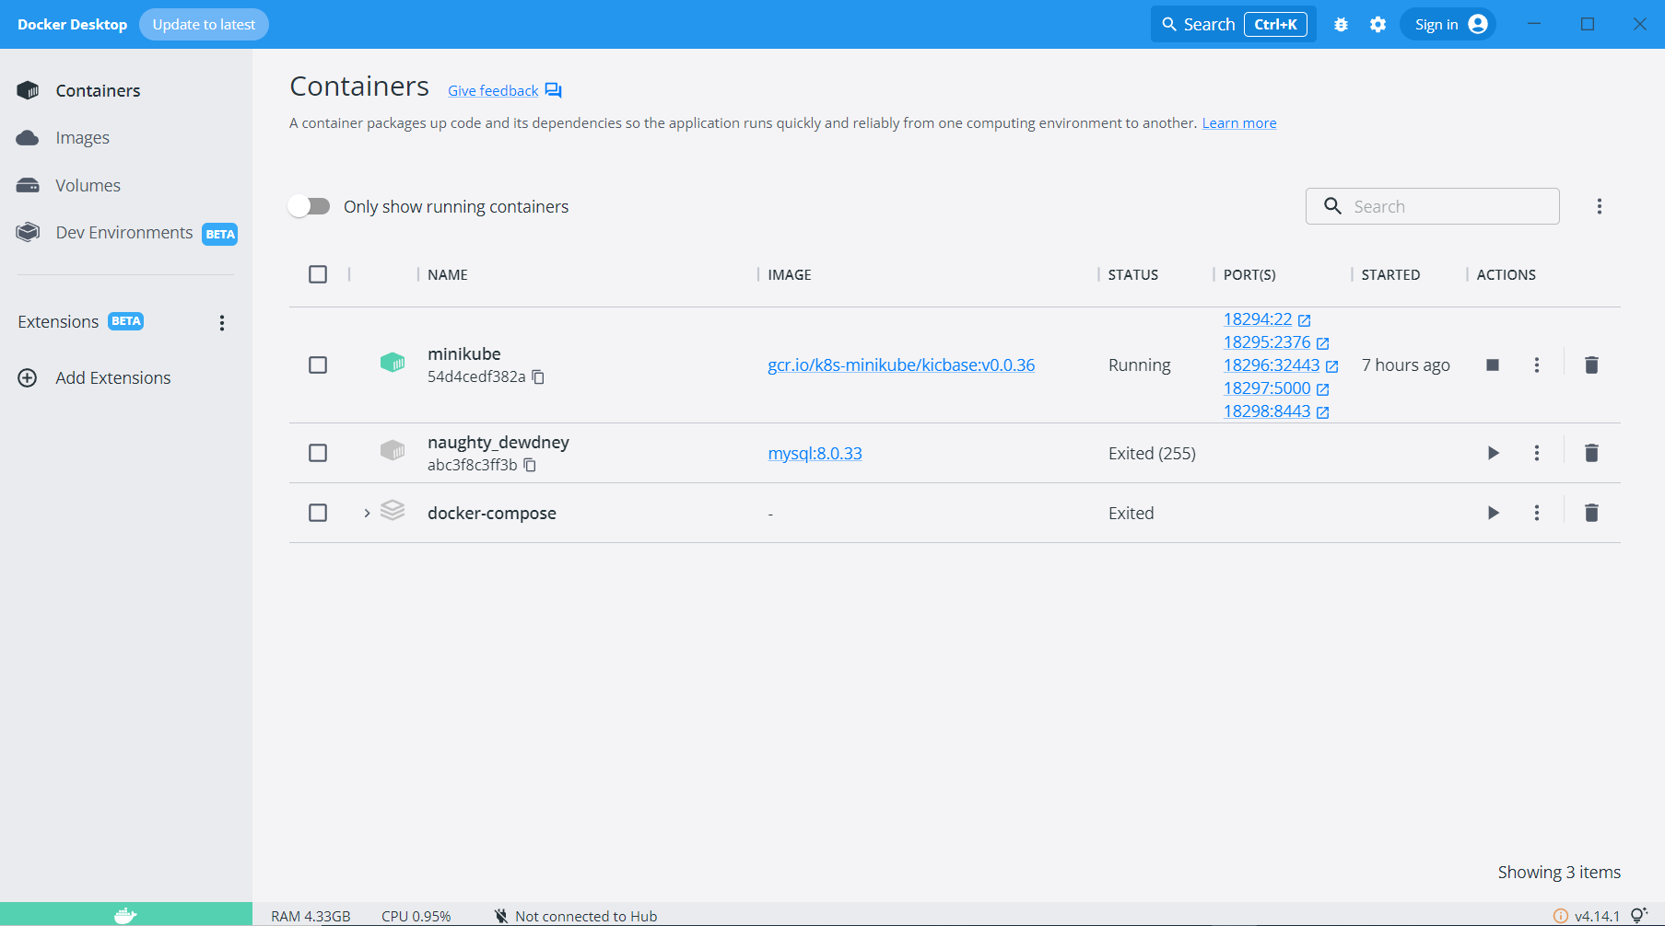Open the troubleshoot bug icon in header
This screenshot has width=1665, height=926.
pyautogui.click(x=1341, y=25)
